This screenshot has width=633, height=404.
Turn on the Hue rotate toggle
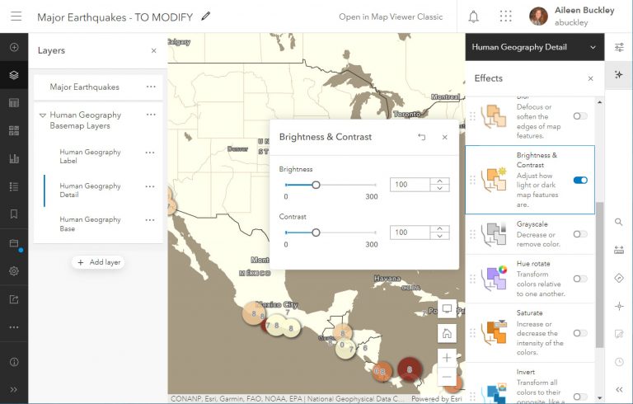click(x=580, y=279)
